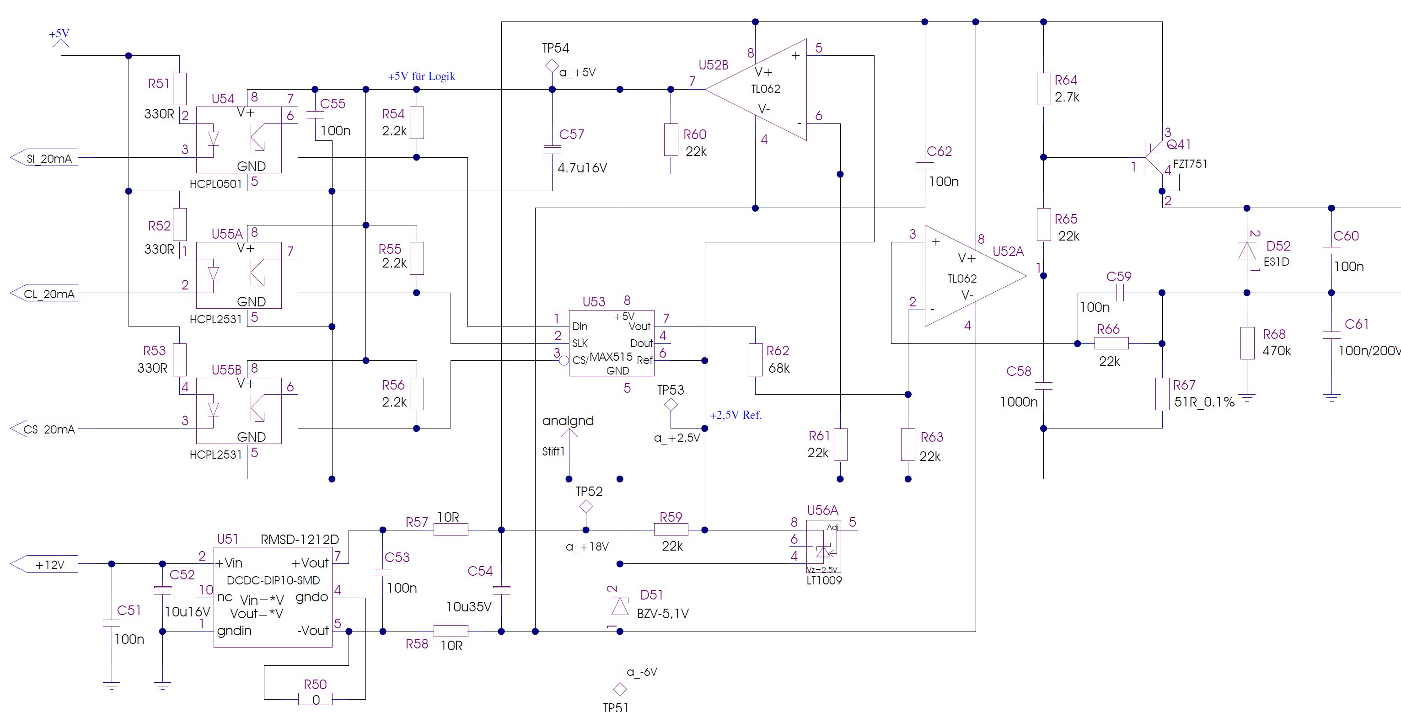The width and height of the screenshot is (1401, 712).
Task: Select capacitor C58 1000n symbol
Action: pos(1043,385)
